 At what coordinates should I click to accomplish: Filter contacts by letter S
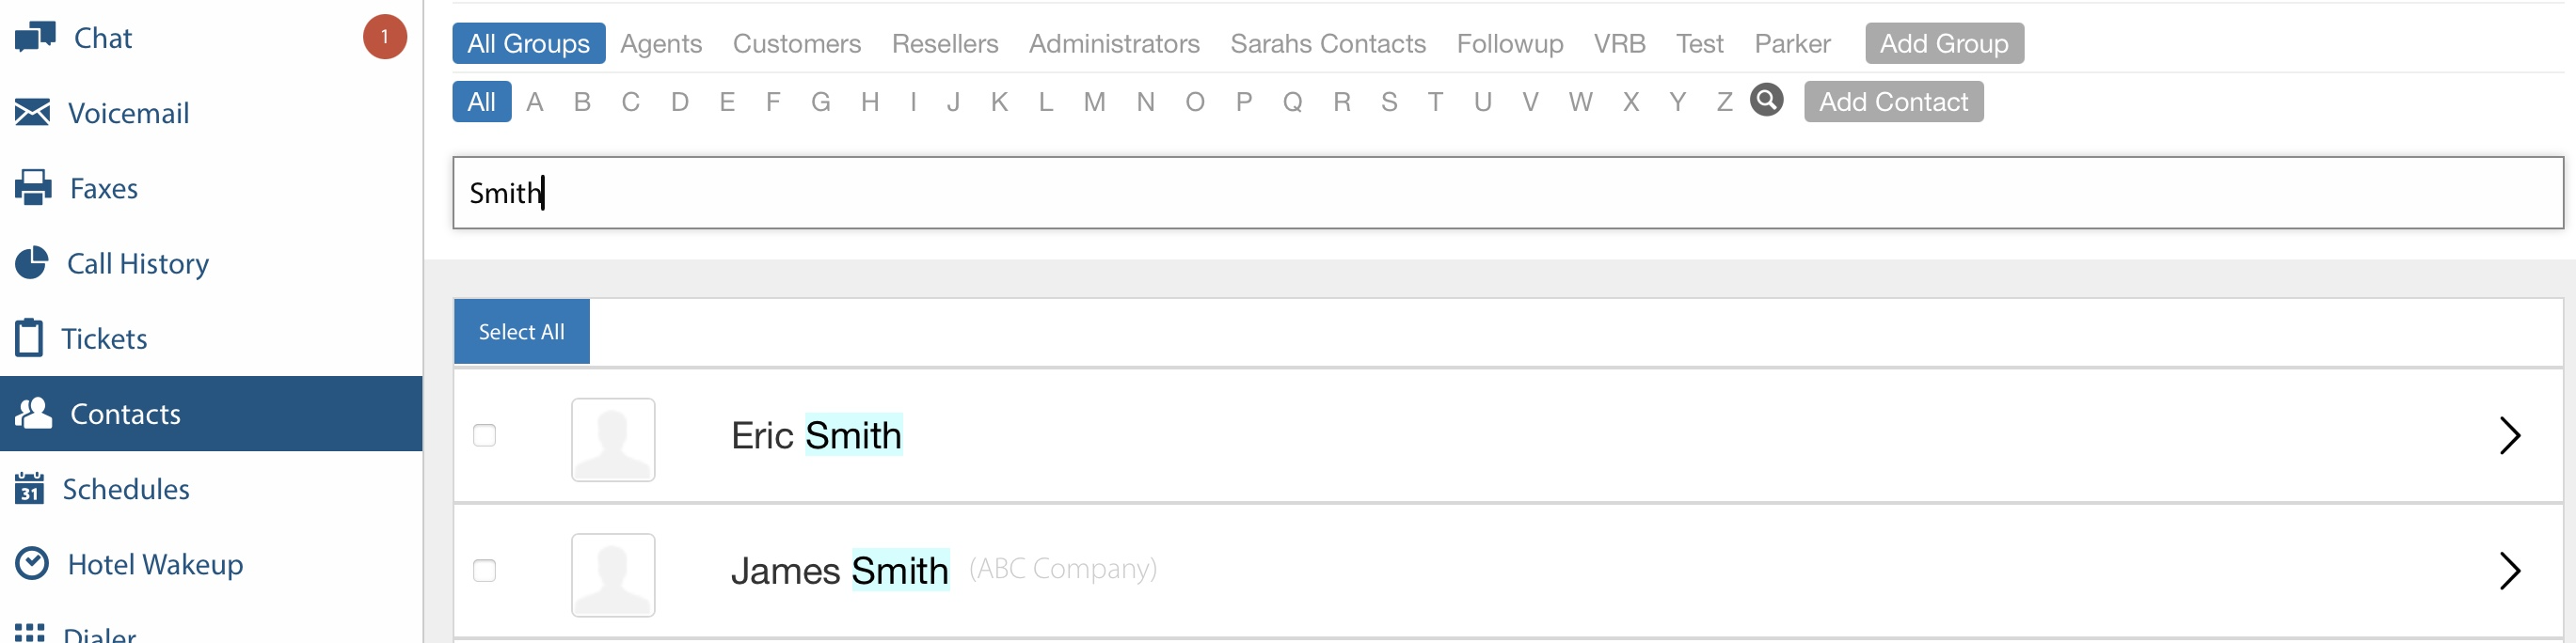(x=1388, y=102)
